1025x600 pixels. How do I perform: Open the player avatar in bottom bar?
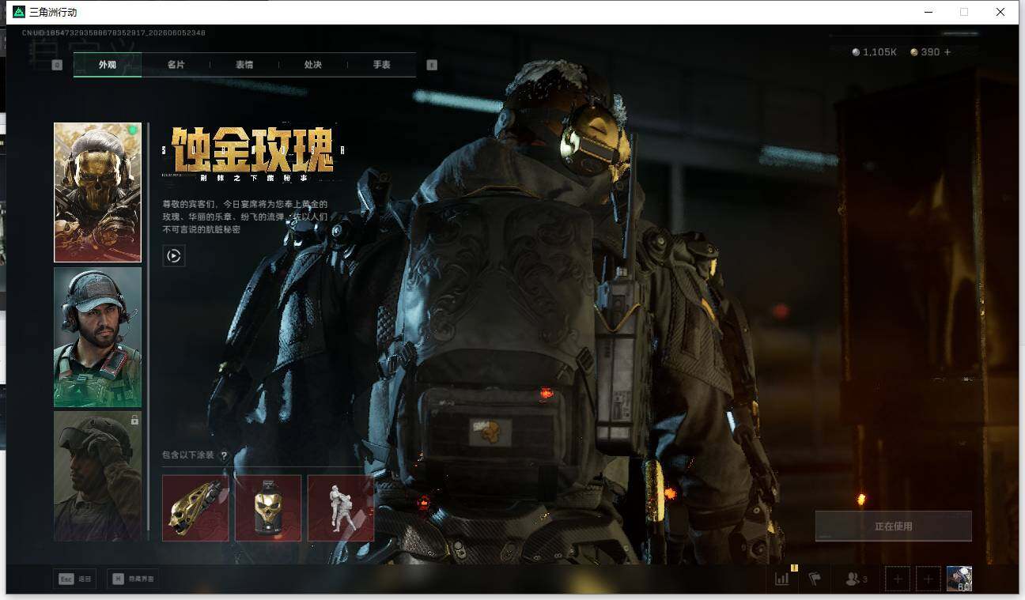click(959, 579)
